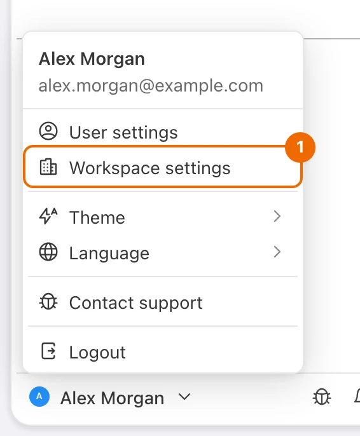This screenshot has width=360, height=436.
Task: Click the user circle icon beside User settings
Action: pos(48,131)
